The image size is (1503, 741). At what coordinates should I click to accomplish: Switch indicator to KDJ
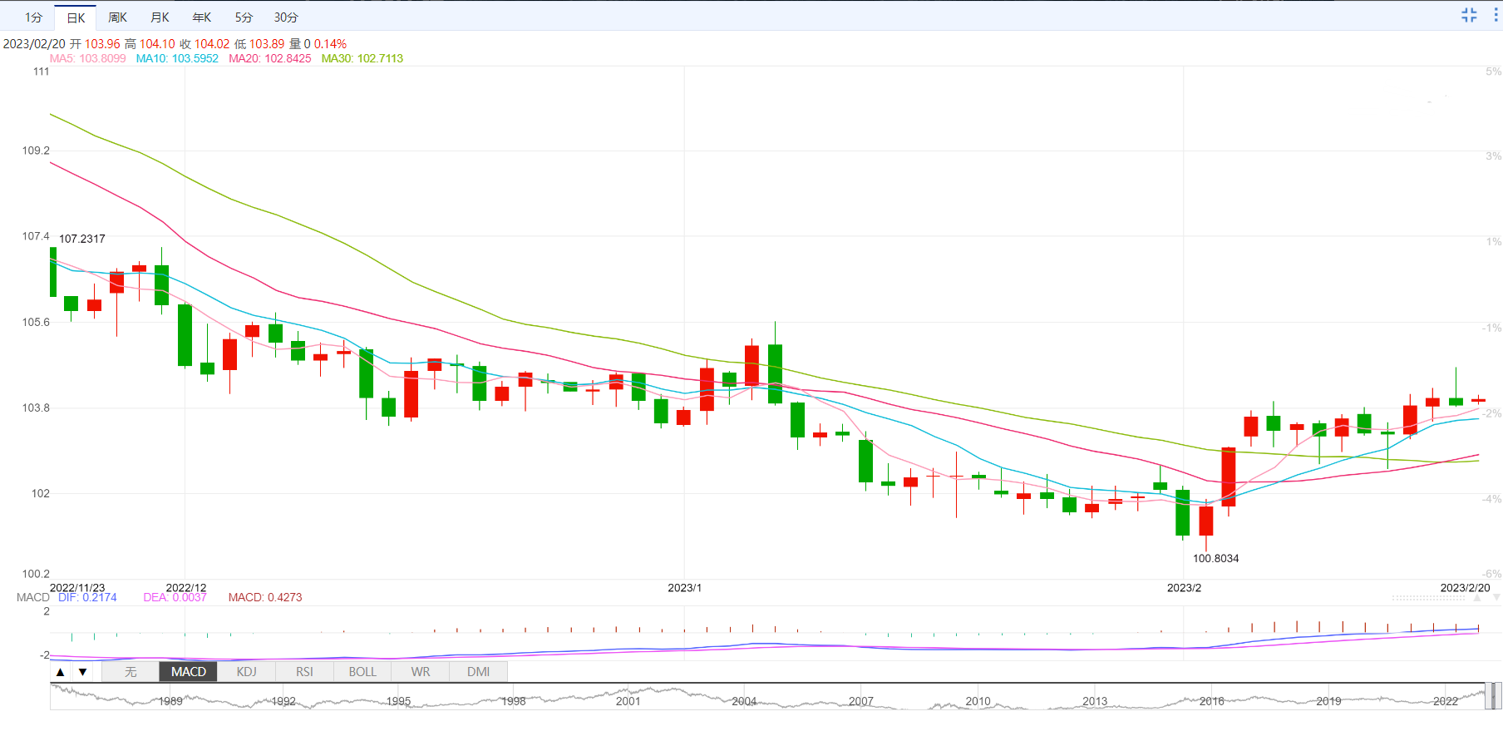point(246,672)
